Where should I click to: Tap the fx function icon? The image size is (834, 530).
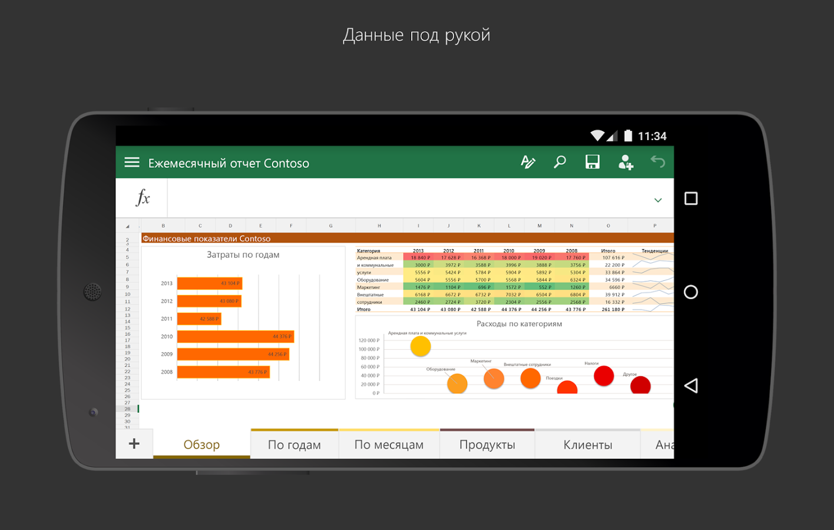coord(143,198)
